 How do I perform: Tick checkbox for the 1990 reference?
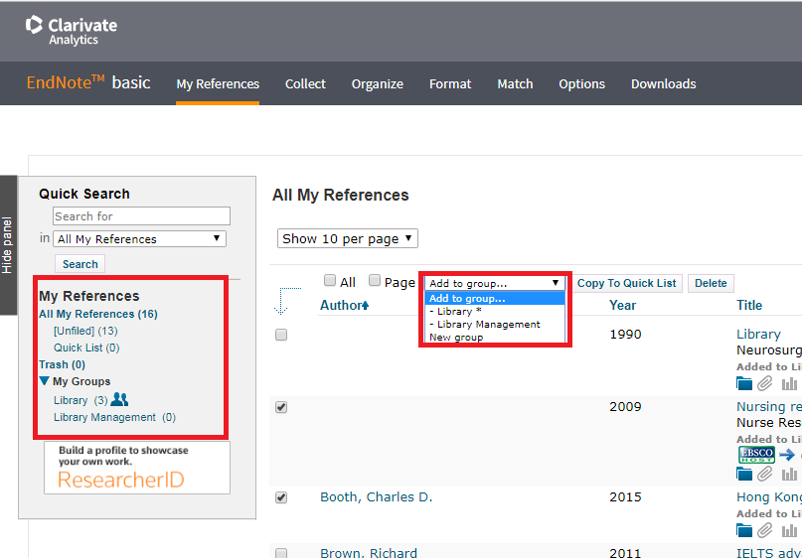pos(281,335)
